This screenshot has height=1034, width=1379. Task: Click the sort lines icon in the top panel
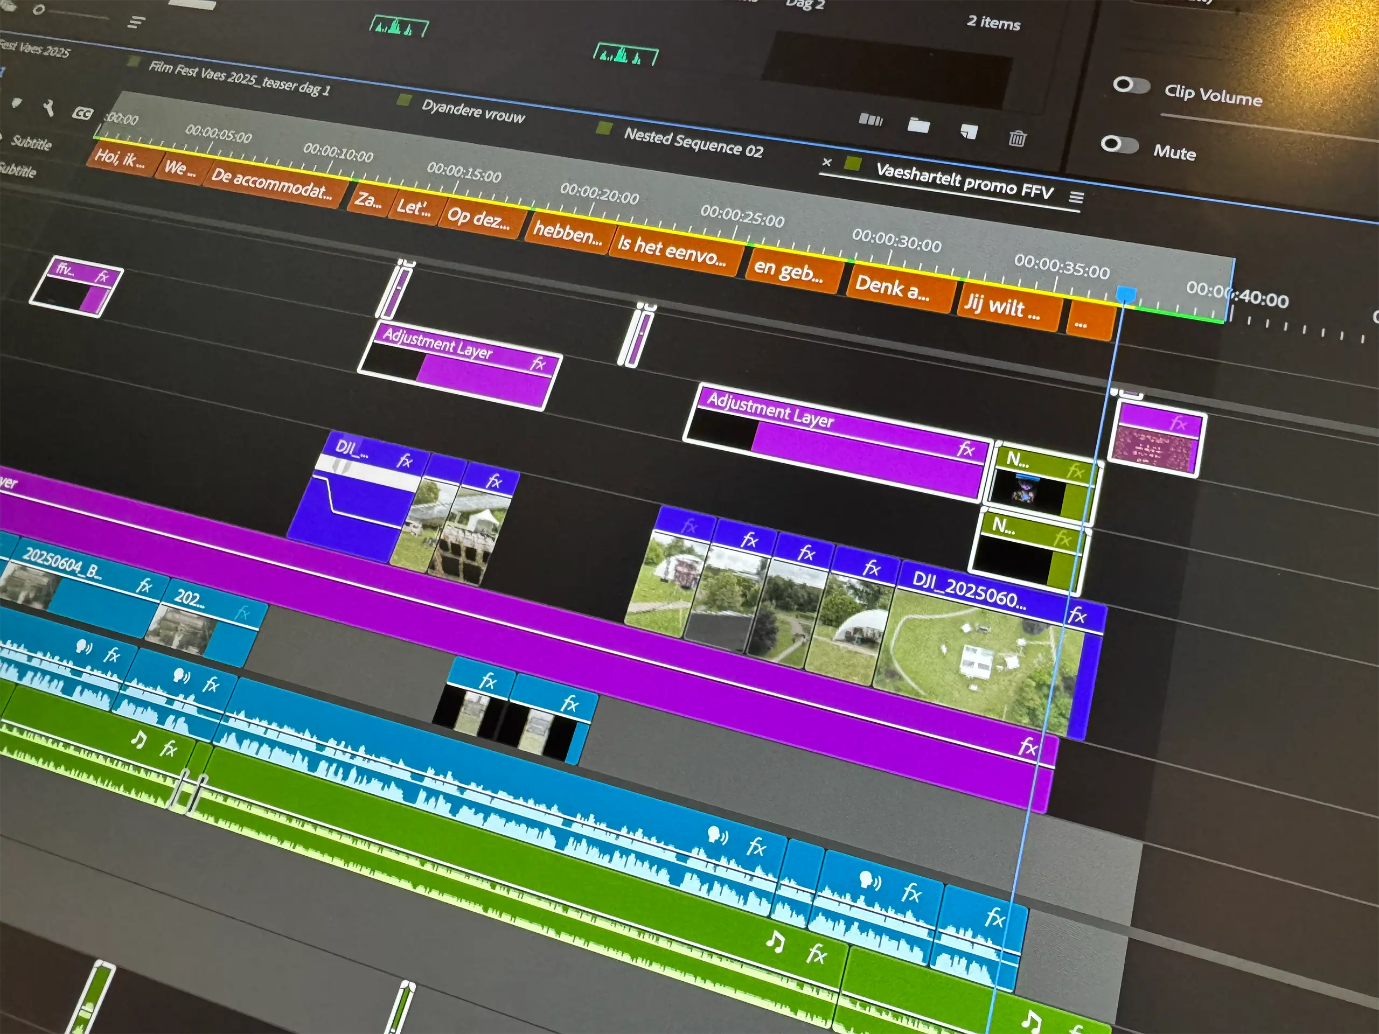pos(136,23)
